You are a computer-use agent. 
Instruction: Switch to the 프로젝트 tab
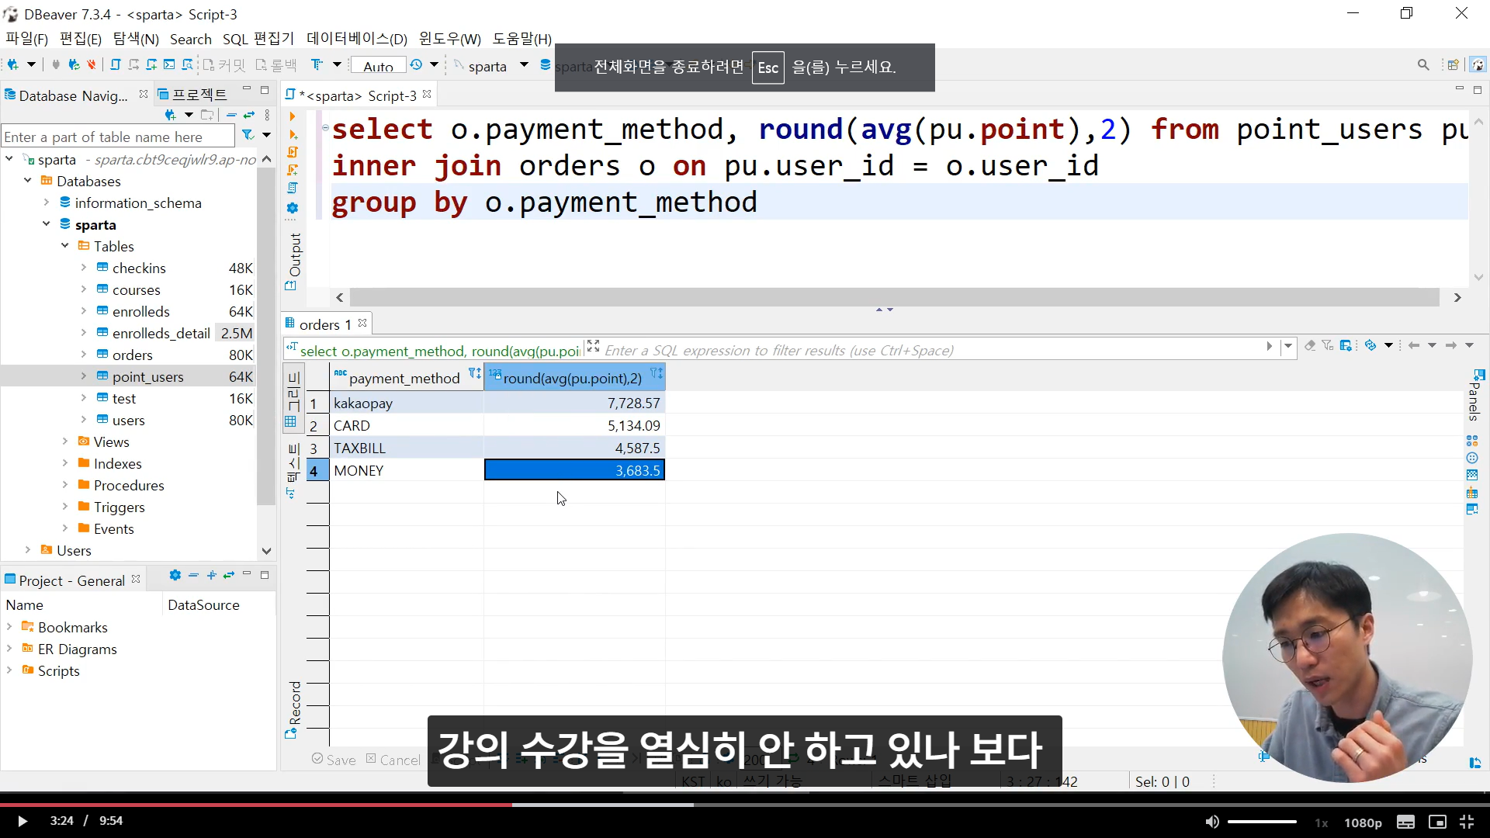192,95
